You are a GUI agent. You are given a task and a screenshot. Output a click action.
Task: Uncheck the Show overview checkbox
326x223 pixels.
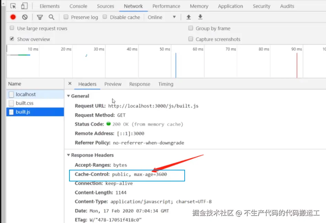coord(12,39)
